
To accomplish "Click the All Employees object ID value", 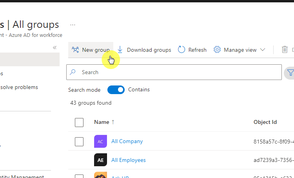I will click(x=274, y=160).
